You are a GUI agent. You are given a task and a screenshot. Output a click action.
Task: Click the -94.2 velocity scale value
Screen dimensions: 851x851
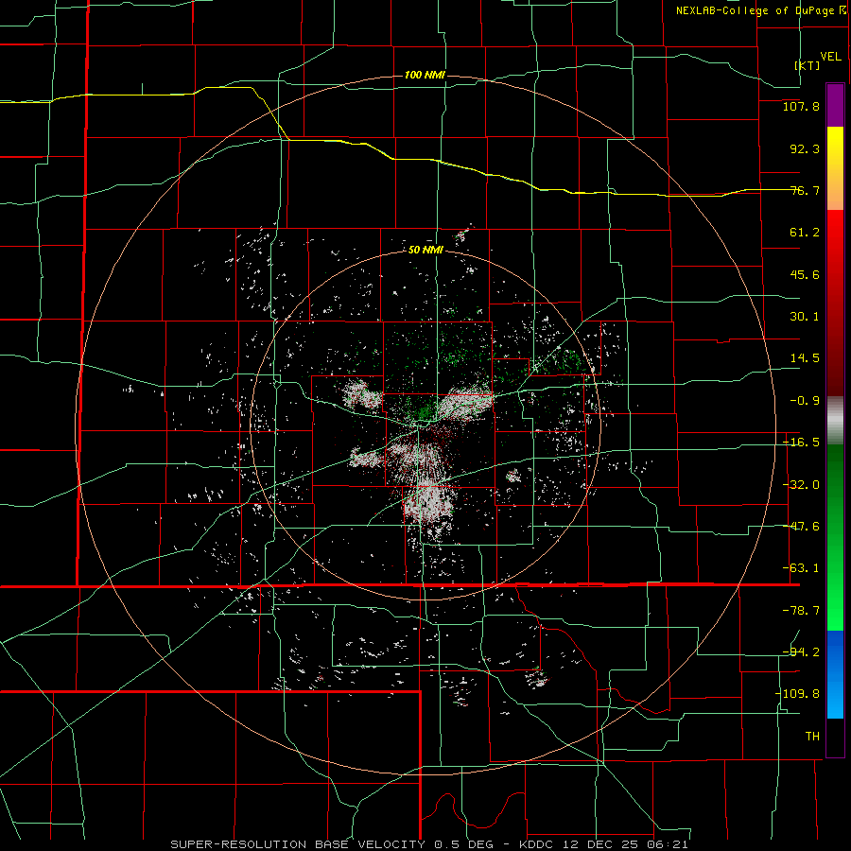click(801, 652)
